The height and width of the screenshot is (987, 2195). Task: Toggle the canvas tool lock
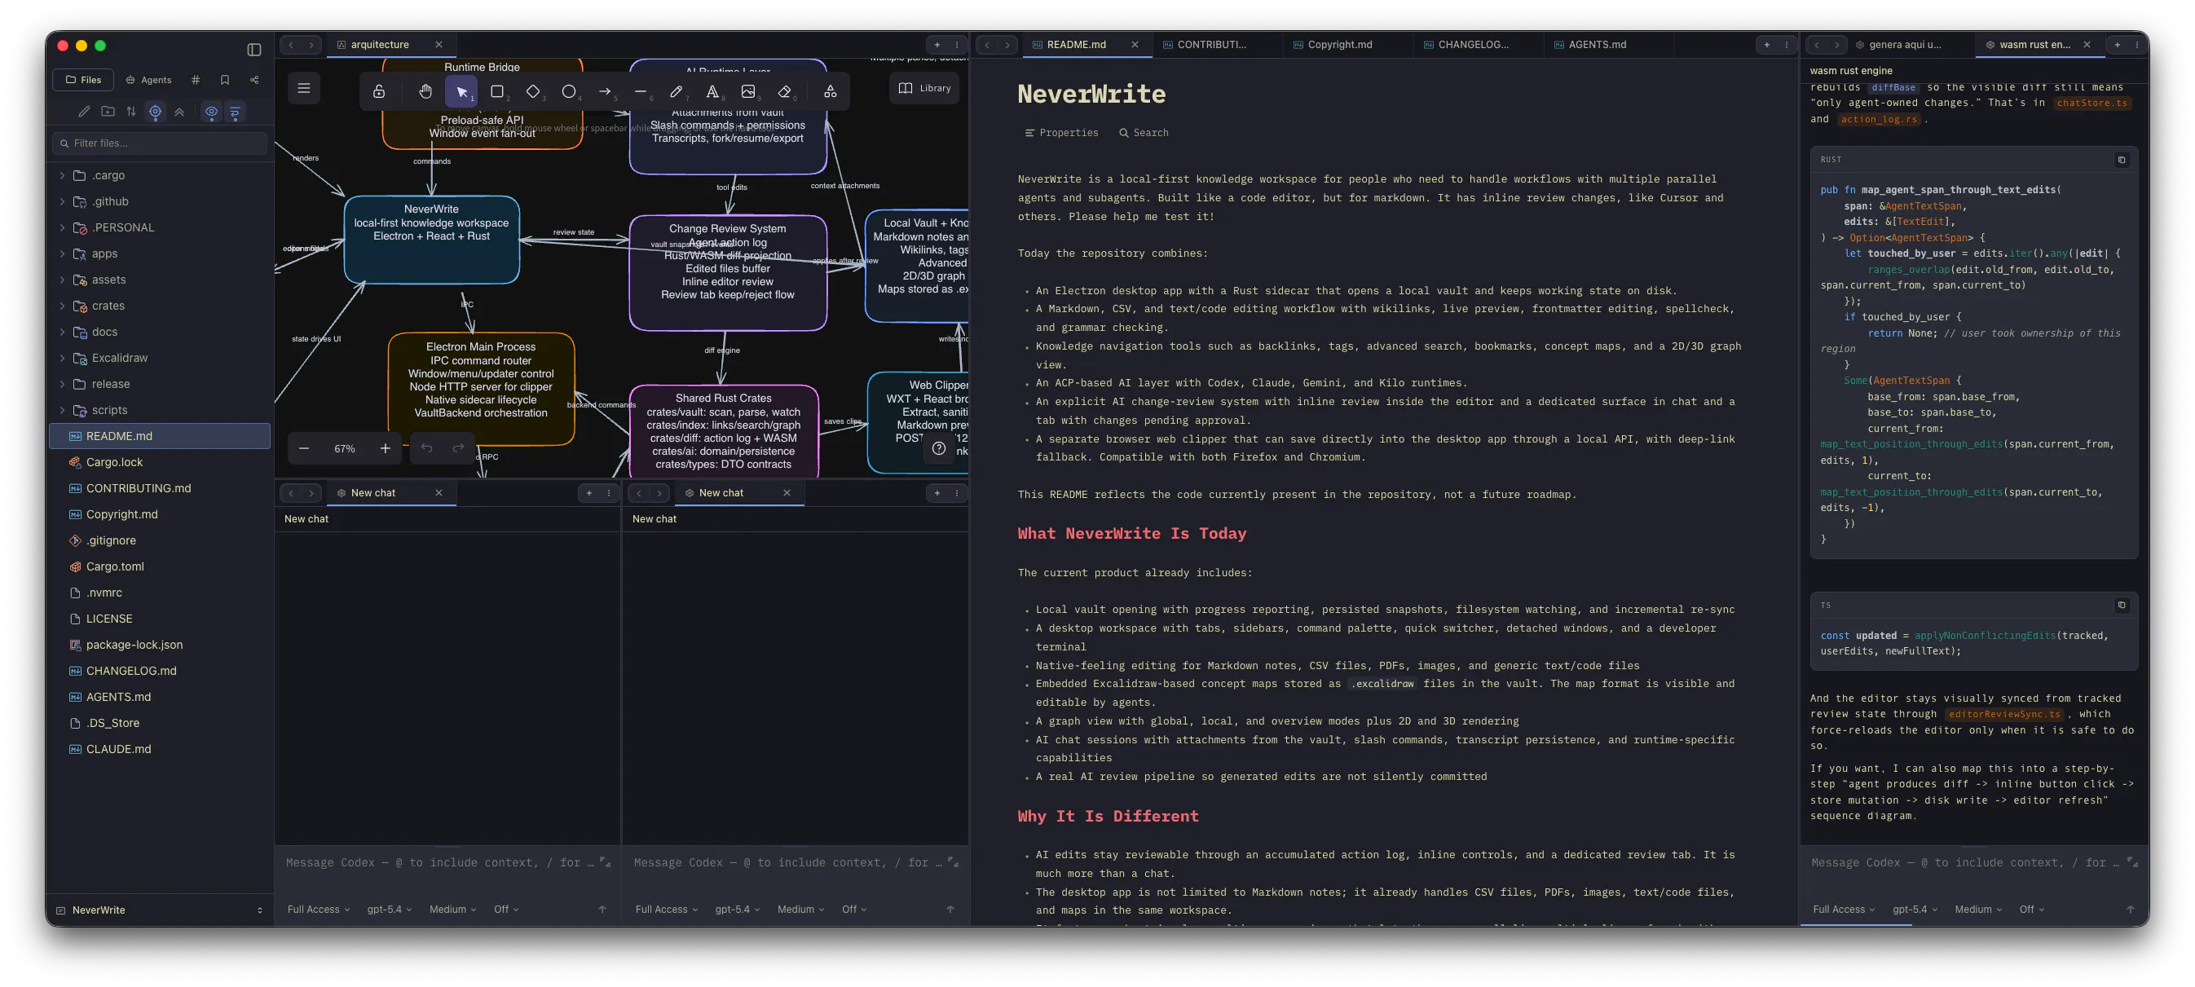(379, 91)
